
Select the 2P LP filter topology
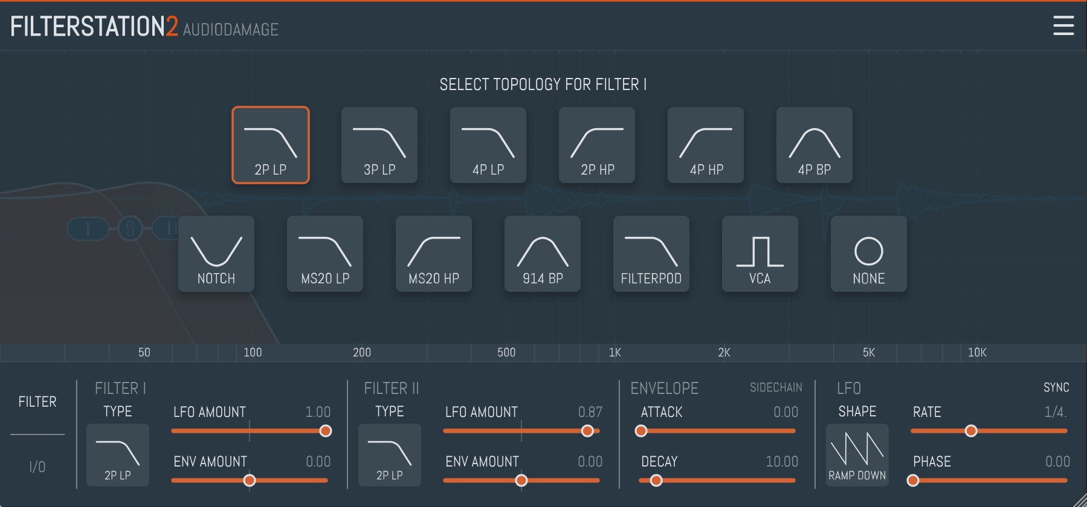pyautogui.click(x=271, y=145)
